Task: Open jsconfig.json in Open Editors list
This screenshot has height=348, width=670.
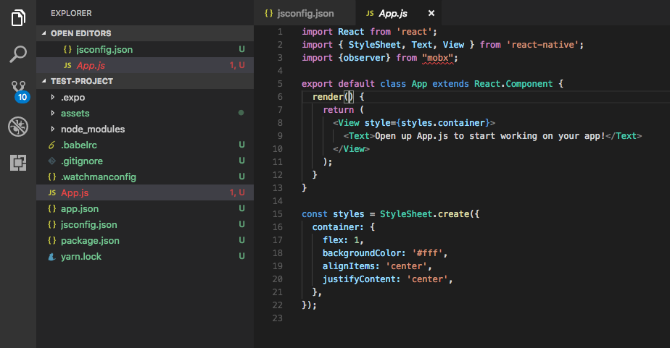Action: tap(145, 49)
